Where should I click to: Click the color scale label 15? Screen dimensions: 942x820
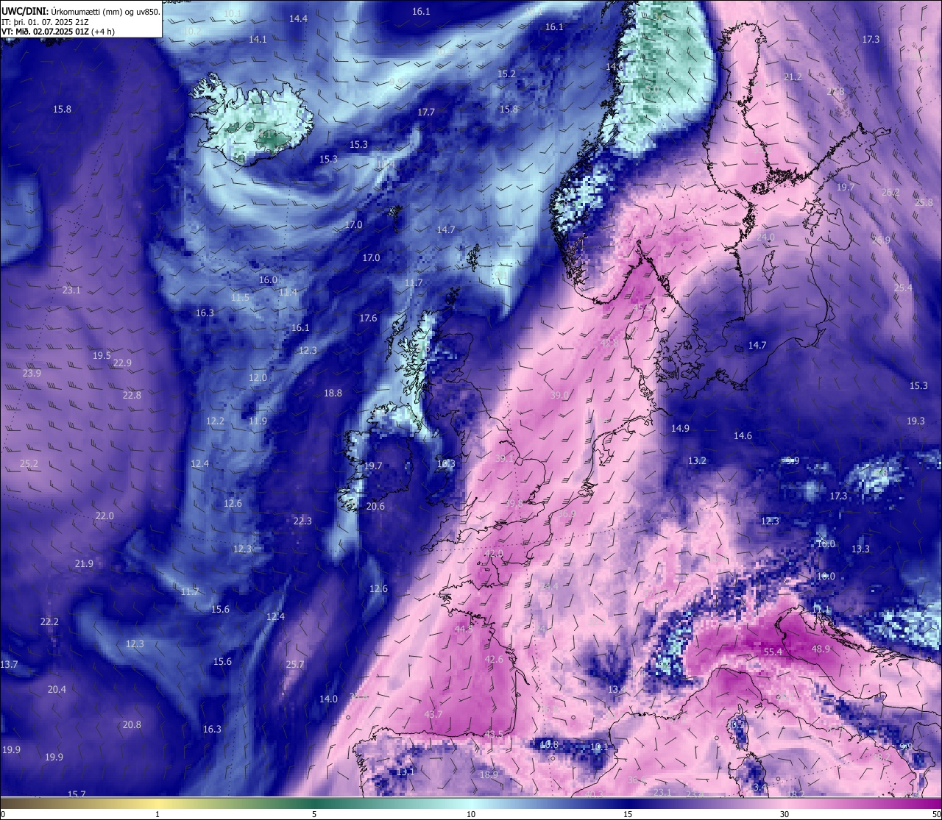point(628,814)
